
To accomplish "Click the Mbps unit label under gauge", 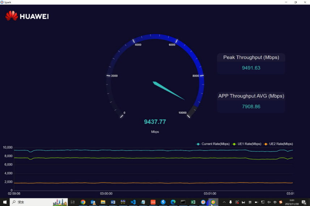I will pyautogui.click(x=155, y=132).
